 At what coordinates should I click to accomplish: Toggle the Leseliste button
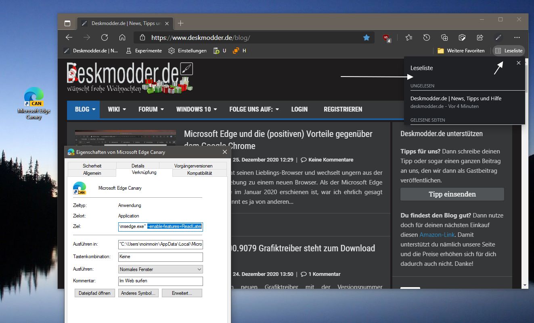(x=509, y=51)
